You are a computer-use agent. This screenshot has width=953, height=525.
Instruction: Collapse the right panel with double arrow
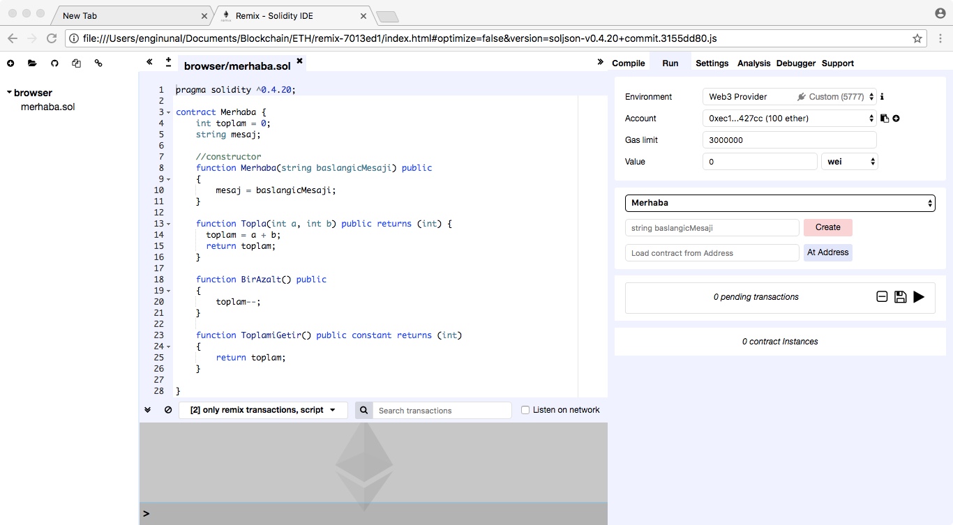[600, 62]
